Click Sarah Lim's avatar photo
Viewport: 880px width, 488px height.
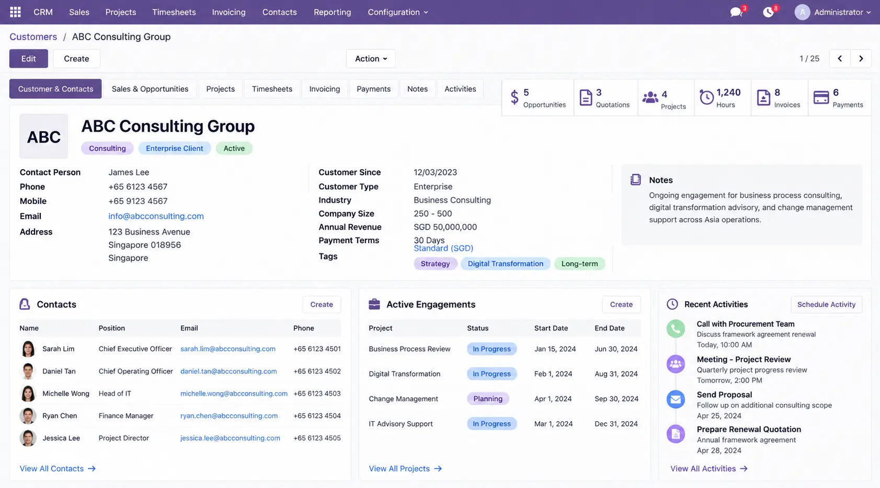(28, 349)
